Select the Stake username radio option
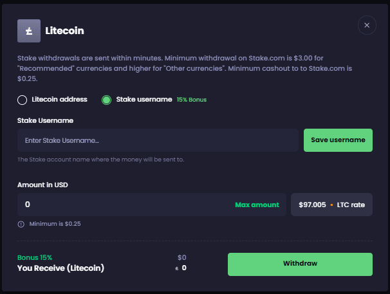The height and width of the screenshot is (294, 390). [x=107, y=100]
